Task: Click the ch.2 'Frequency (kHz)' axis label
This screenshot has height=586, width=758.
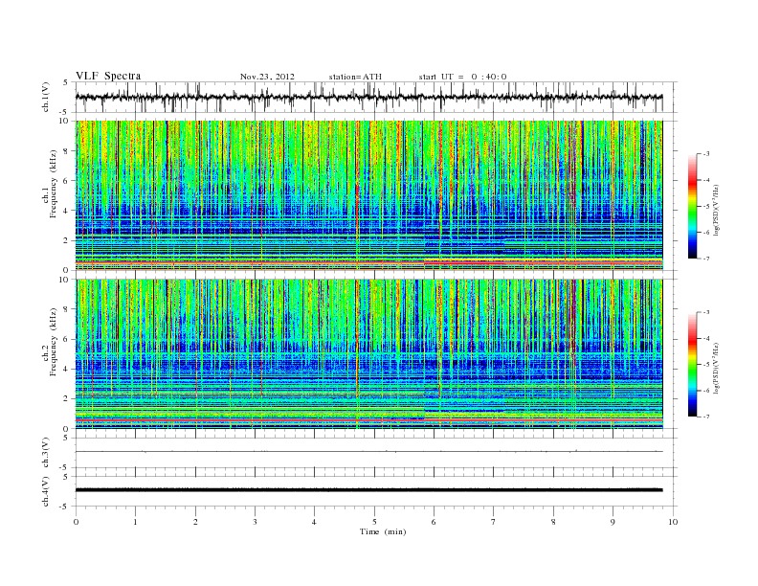Action: click(54, 342)
